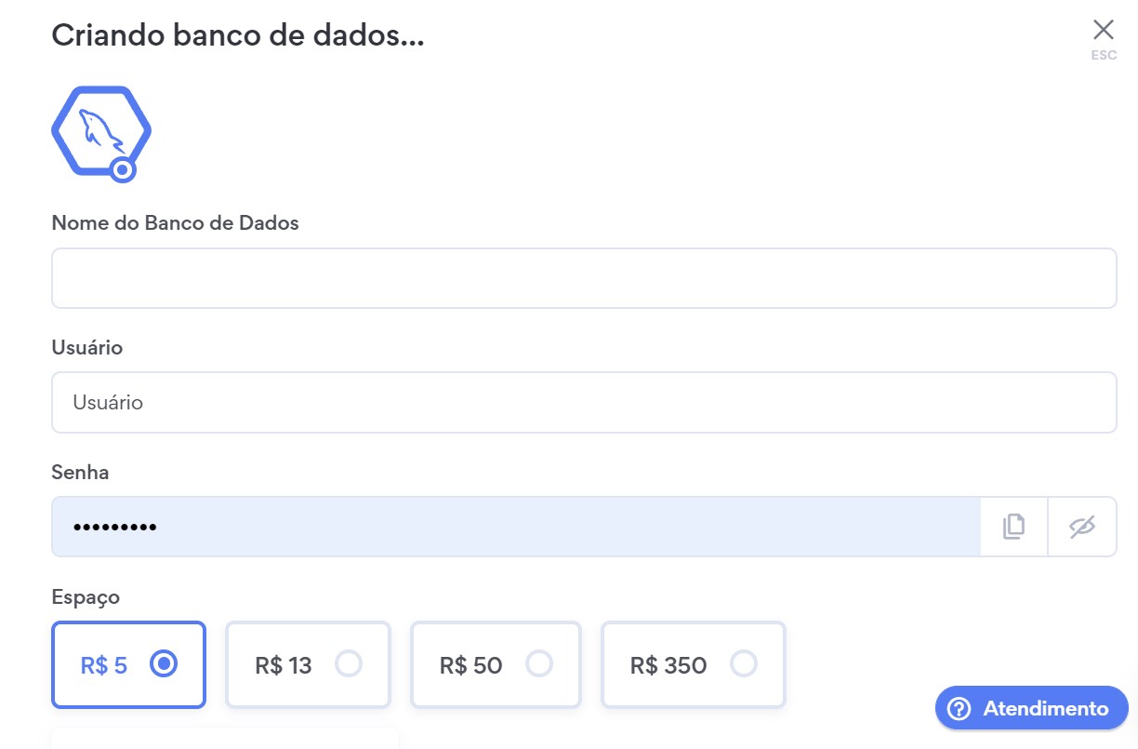Toggle password visibility with the eye icon

click(x=1082, y=527)
